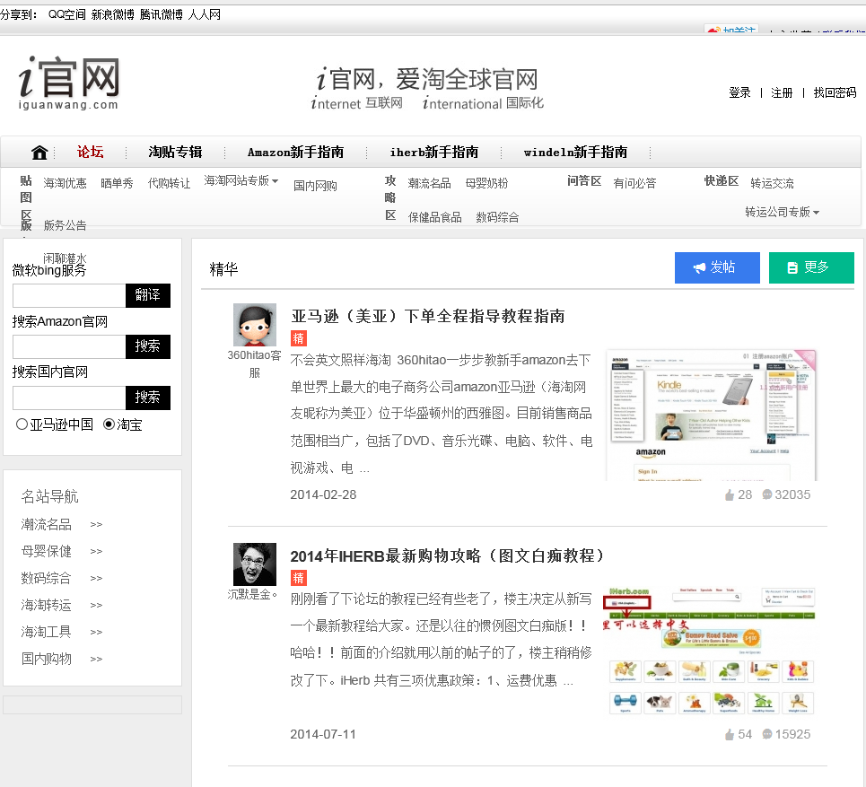Focus the 搜索国内官网 input field

[70, 398]
